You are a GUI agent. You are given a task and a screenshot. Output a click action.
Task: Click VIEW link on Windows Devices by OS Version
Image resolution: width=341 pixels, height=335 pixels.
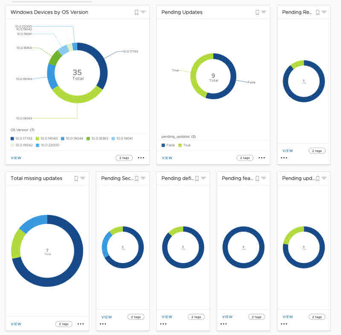[x=16, y=158]
